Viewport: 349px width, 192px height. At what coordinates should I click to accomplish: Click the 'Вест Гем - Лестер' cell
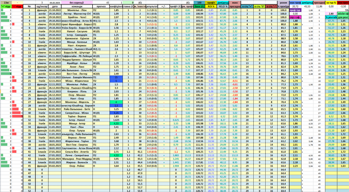click(77, 74)
